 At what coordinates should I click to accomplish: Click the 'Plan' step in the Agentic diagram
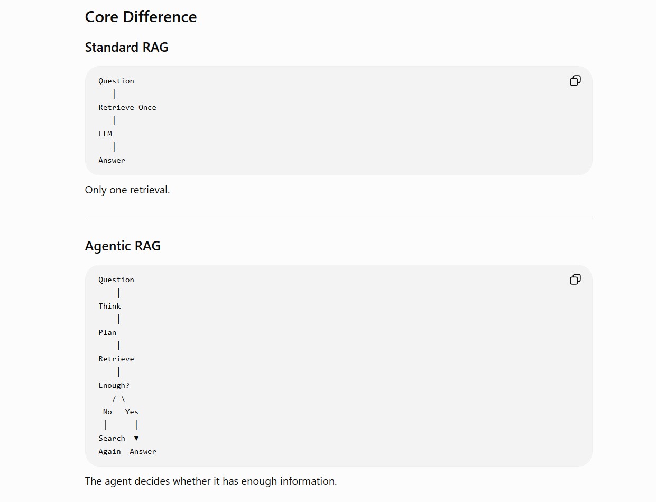[x=107, y=332]
